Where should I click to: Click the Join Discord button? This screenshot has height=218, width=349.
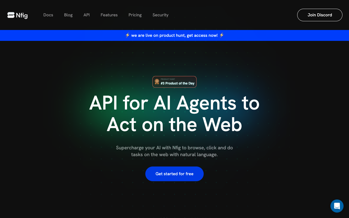(x=320, y=15)
